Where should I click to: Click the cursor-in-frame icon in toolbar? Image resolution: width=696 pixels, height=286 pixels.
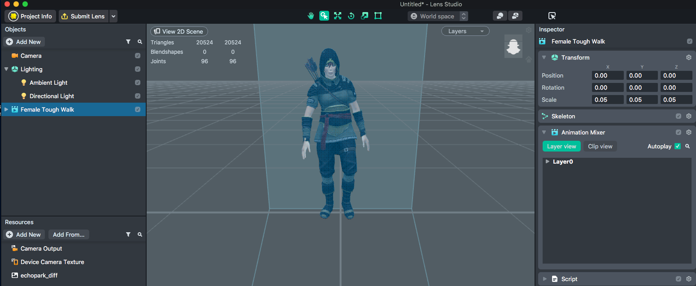pyautogui.click(x=552, y=16)
